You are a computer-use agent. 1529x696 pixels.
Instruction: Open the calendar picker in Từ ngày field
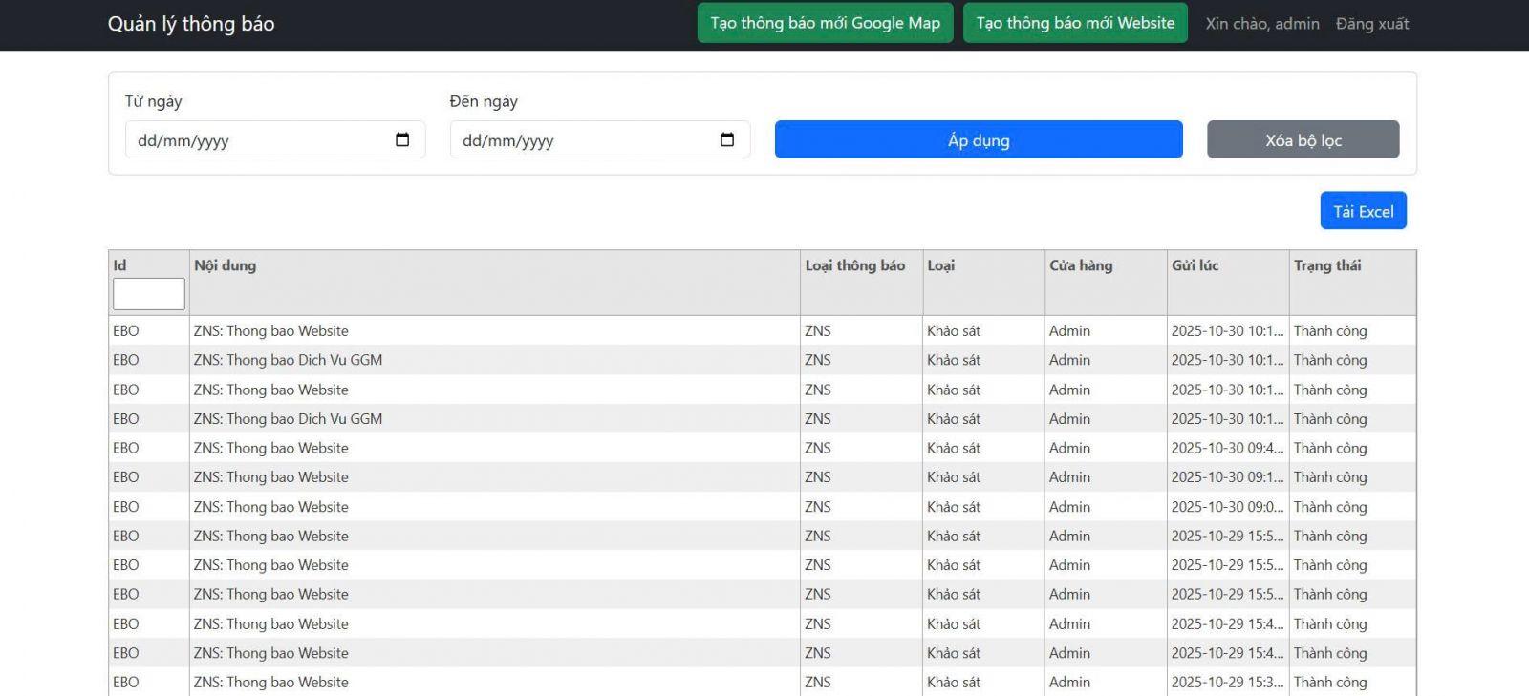coord(402,140)
